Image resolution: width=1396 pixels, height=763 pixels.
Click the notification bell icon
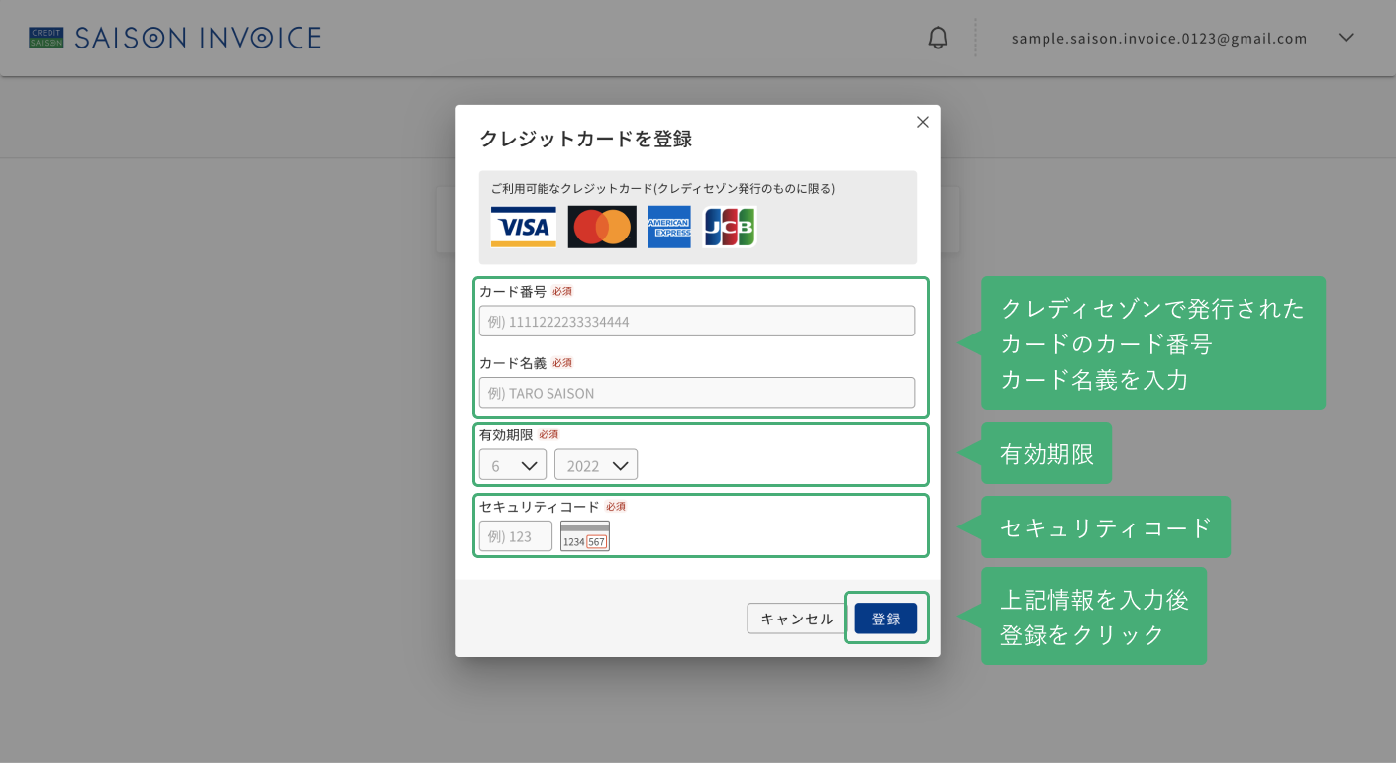(x=938, y=39)
